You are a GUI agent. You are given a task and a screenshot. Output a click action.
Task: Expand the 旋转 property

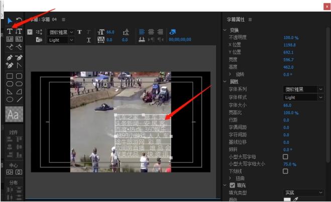coord(230,74)
